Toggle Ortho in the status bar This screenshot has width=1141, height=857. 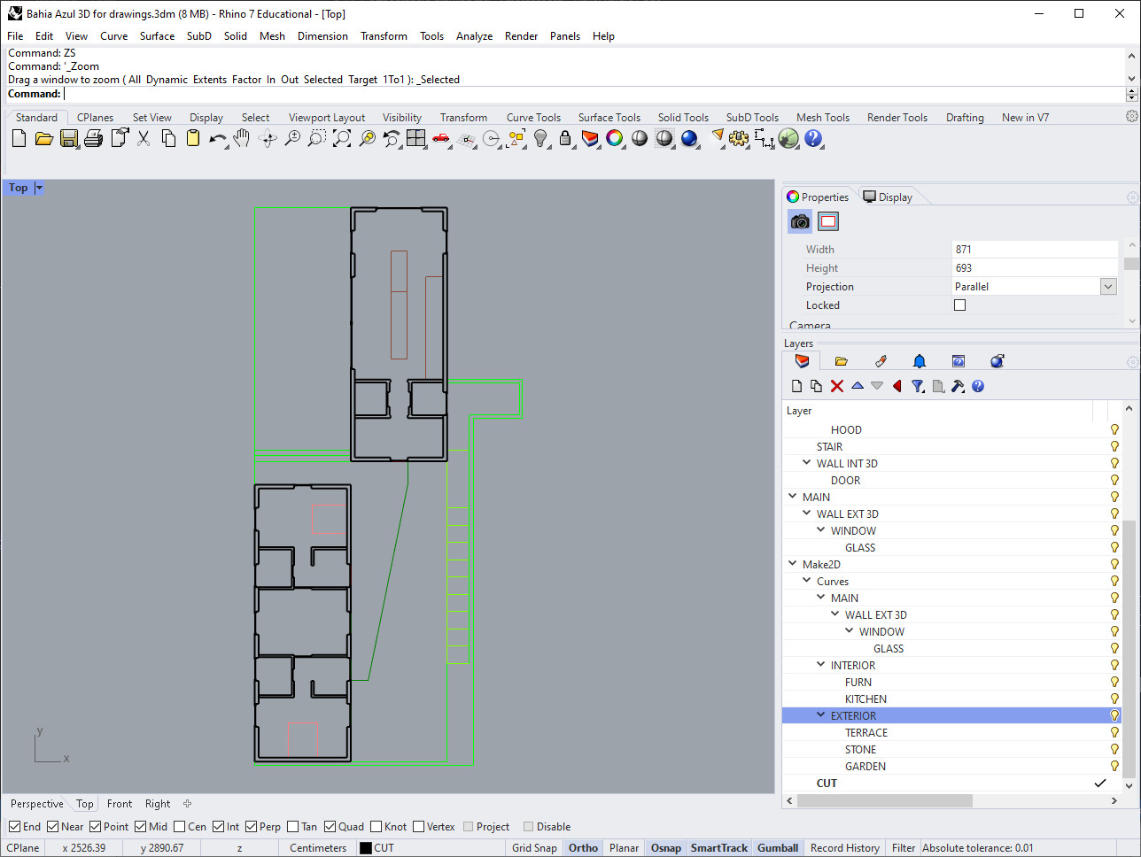[x=583, y=848]
